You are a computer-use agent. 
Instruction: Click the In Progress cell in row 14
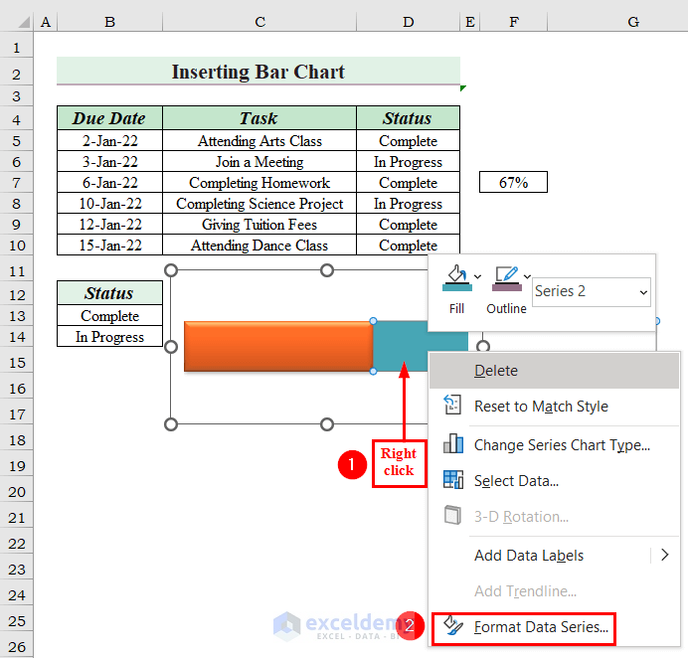coord(109,337)
